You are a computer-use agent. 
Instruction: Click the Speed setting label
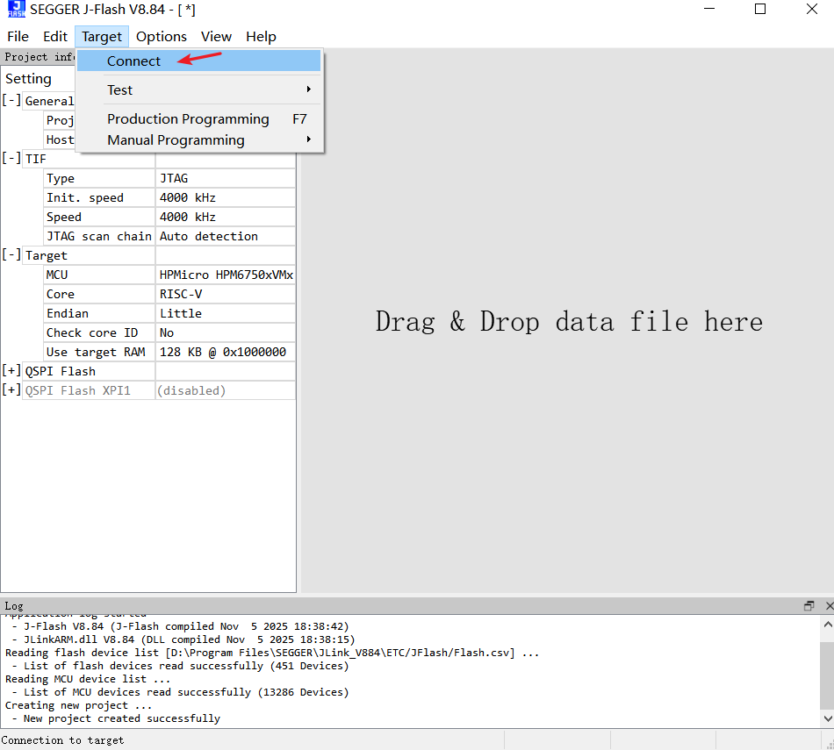[x=99, y=217]
